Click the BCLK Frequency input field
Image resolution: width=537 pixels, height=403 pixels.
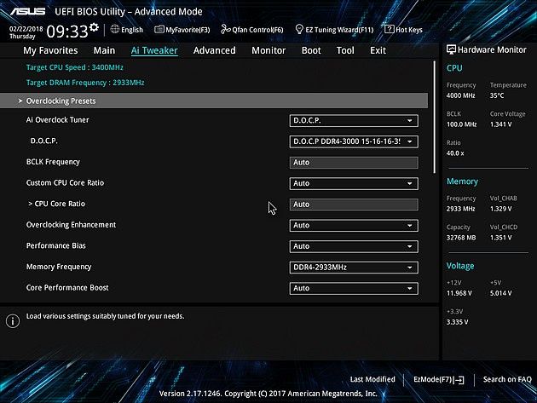354,162
